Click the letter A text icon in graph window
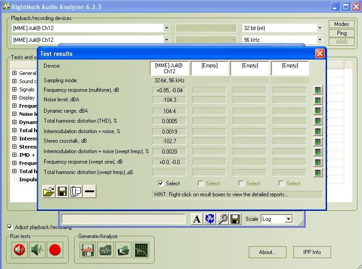362x269 pixels. coord(197,219)
